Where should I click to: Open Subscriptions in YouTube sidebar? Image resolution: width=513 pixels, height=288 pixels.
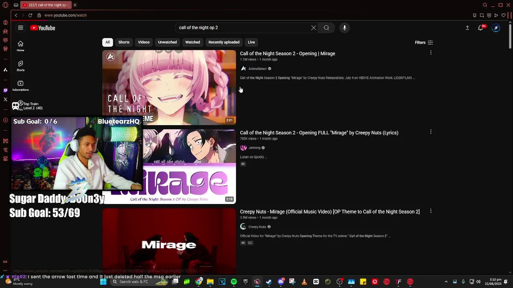coord(20,86)
